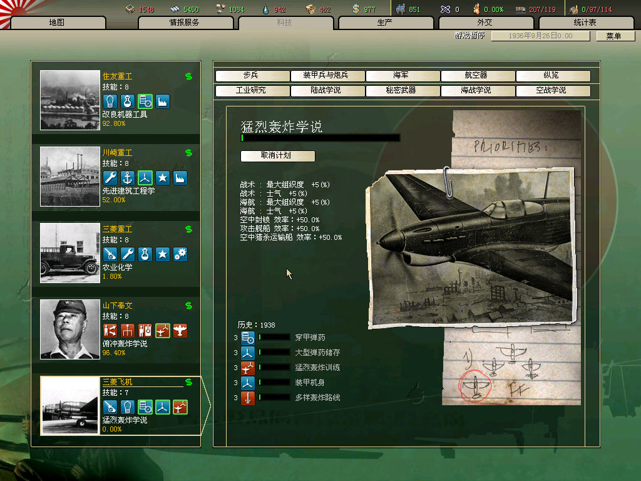Click the 穿甲弹药 progress bar

pos(274,338)
